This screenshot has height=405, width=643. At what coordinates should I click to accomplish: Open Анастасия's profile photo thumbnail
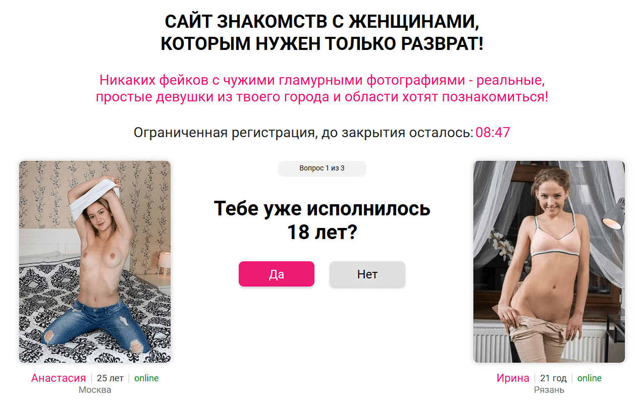tap(95, 262)
